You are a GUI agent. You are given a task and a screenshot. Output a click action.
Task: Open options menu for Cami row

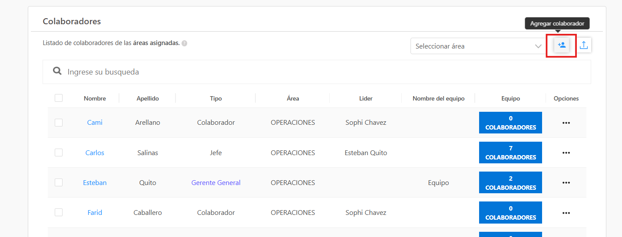[x=566, y=123]
